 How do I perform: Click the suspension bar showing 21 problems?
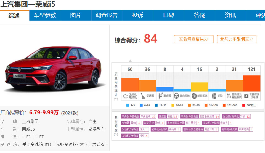234,86
